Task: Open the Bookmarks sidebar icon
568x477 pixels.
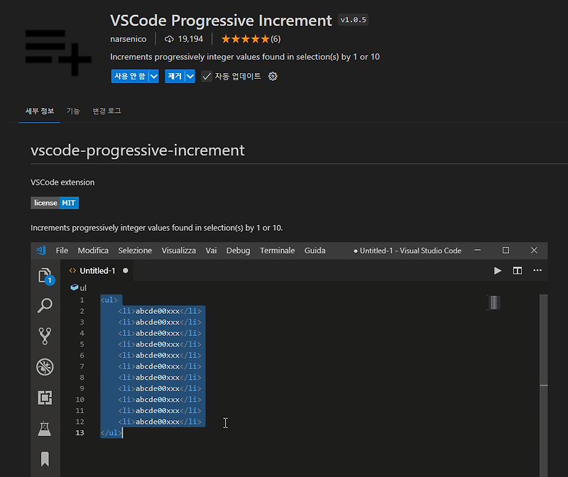Action: 45,459
